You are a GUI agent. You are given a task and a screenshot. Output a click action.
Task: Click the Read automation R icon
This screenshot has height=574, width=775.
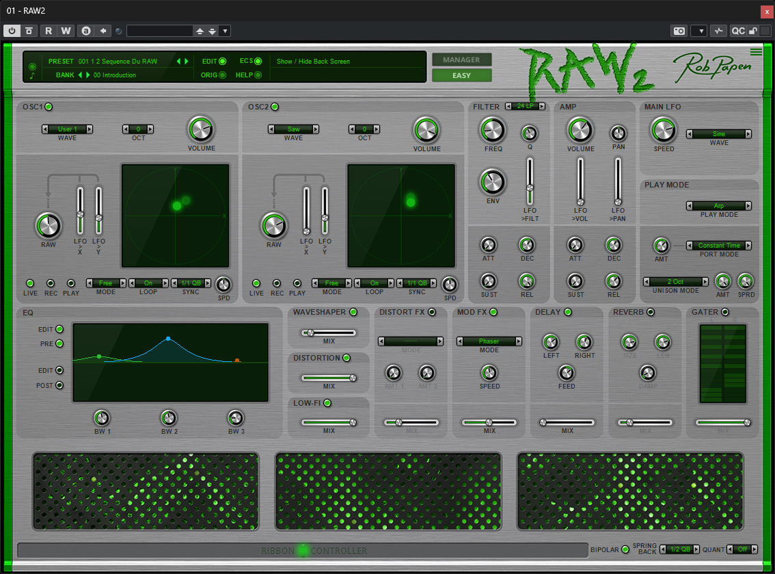(49, 31)
